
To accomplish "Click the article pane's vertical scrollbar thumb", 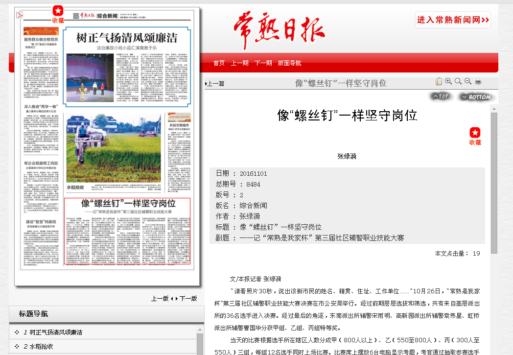I will click(x=494, y=183).
